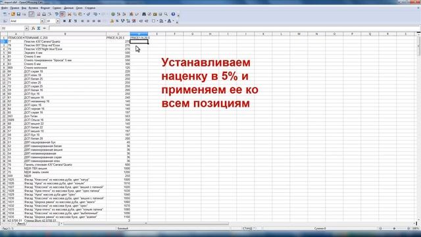421x237 pixels.
Task: Open the Данные menu
Action: coord(68,8)
